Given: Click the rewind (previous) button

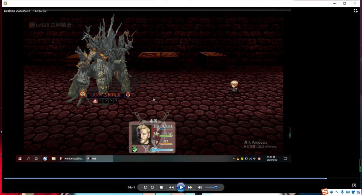Looking at the screenshot, I should [x=171, y=187].
